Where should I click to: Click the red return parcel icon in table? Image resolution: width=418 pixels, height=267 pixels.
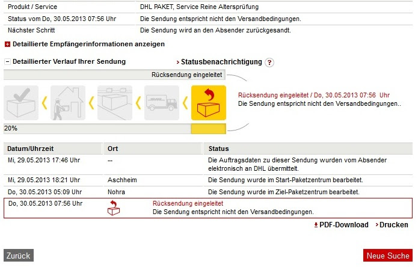[114, 208]
